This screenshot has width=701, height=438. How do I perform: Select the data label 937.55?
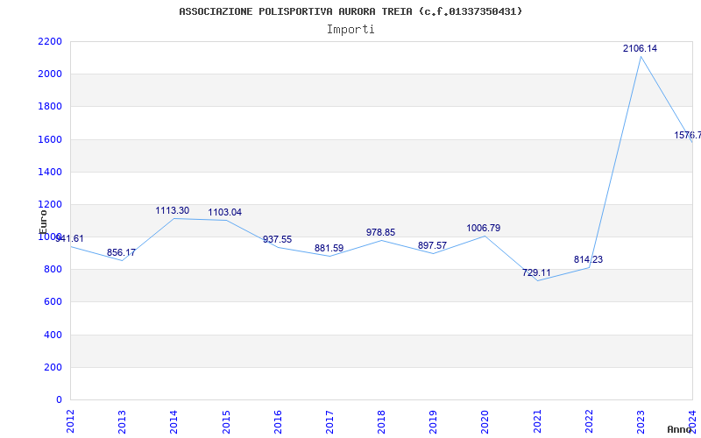(x=277, y=239)
